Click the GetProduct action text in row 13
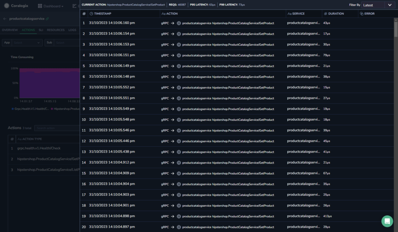Screen dimensions: 398x232 click(228, 152)
